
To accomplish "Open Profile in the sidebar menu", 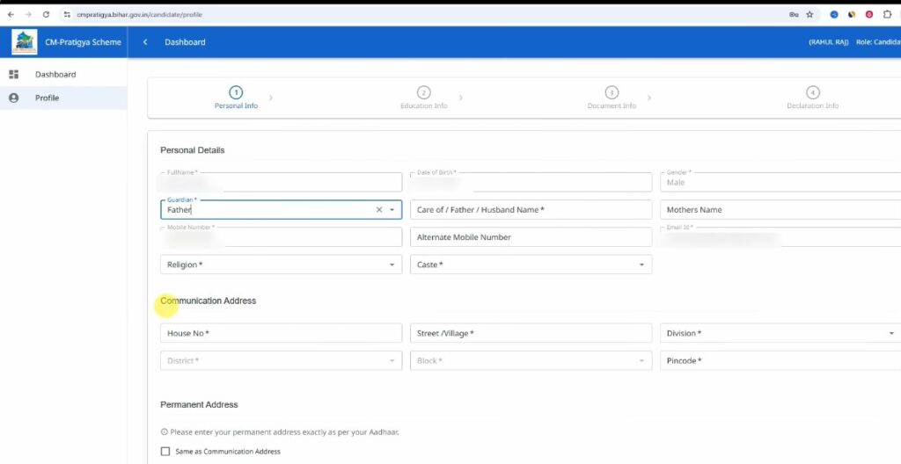I will [x=47, y=98].
